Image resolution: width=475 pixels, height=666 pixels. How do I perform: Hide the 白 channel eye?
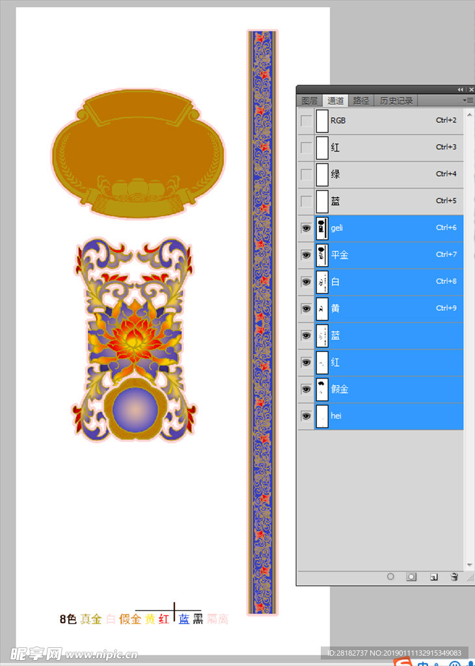point(306,282)
